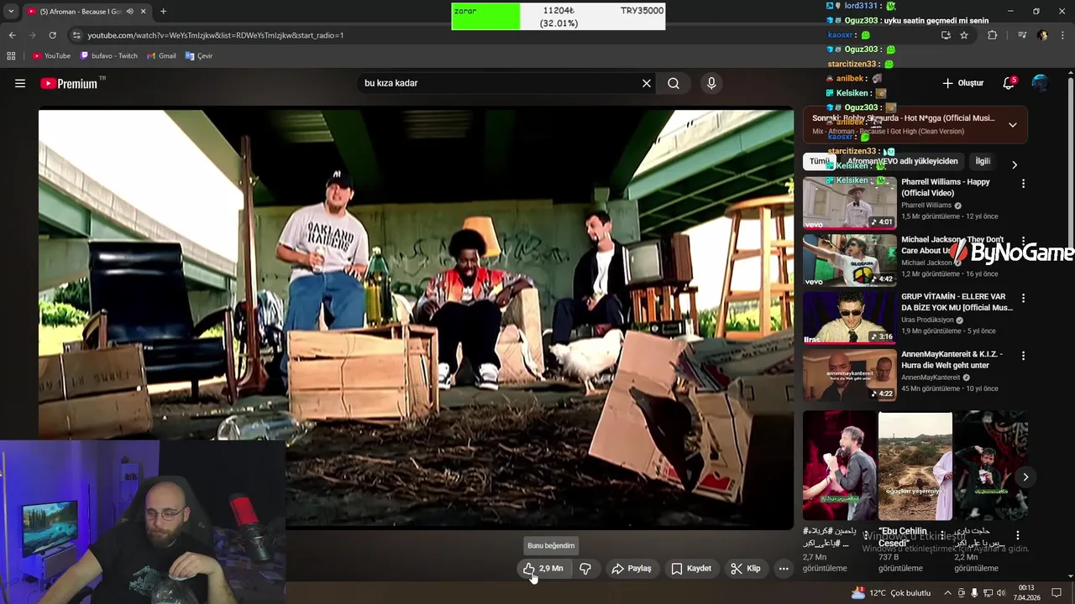The height and width of the screenshot is (604, 1075).
Task: Select AfromanVEVO adlı yükleyiciden chip
Action: [x=902, y=161]
